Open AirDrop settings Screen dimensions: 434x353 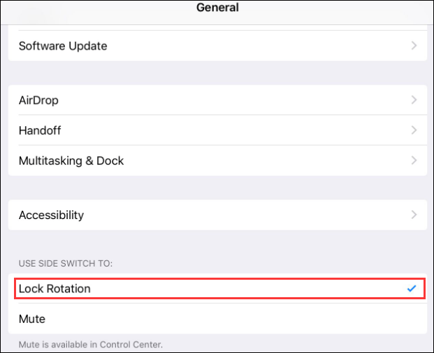click(x=39, y=100)
